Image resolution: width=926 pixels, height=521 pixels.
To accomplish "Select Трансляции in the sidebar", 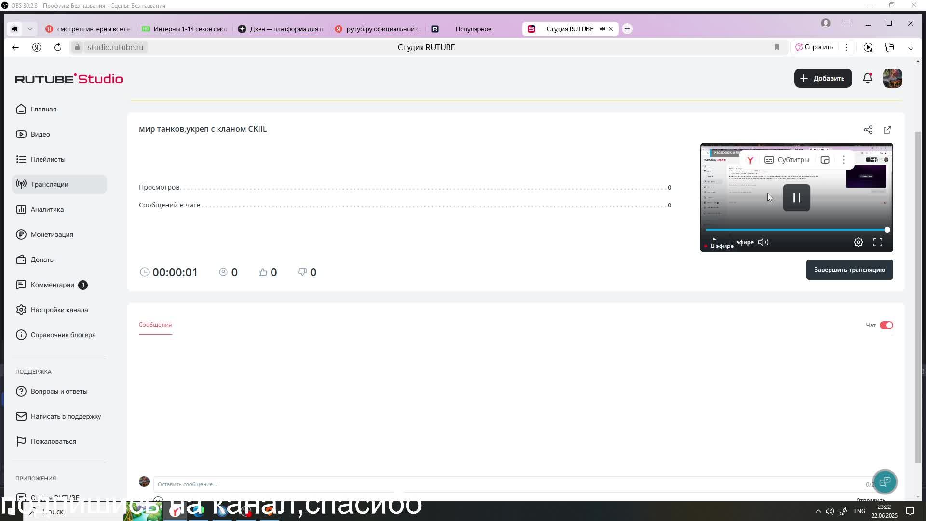I will pos(59,184).
